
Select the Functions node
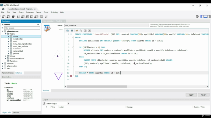pyautogui.click(x=14, y=61)
